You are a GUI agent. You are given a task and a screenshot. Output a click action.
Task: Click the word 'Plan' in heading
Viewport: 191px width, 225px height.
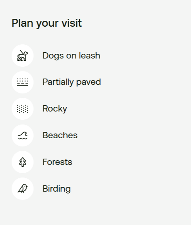[22, 23]
